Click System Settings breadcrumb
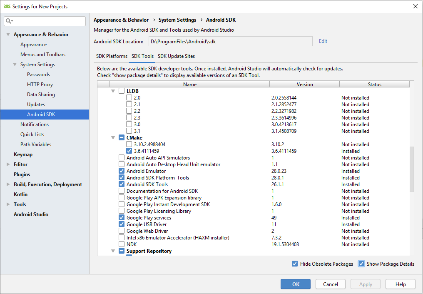 177,20
